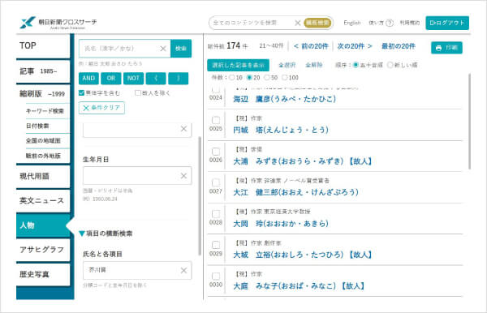Open entry 大岡 玲

[281, 223]
